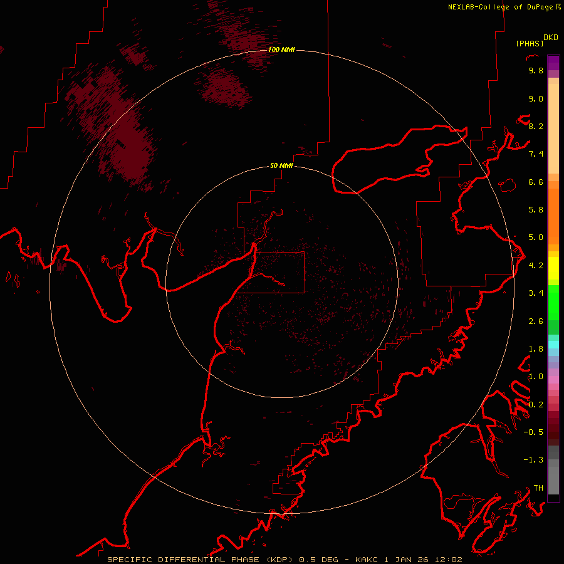The width and height of the screenshot is (564, 564).
Task: Click the 100 NMI range ring label
Action: (x=281, y=50)
